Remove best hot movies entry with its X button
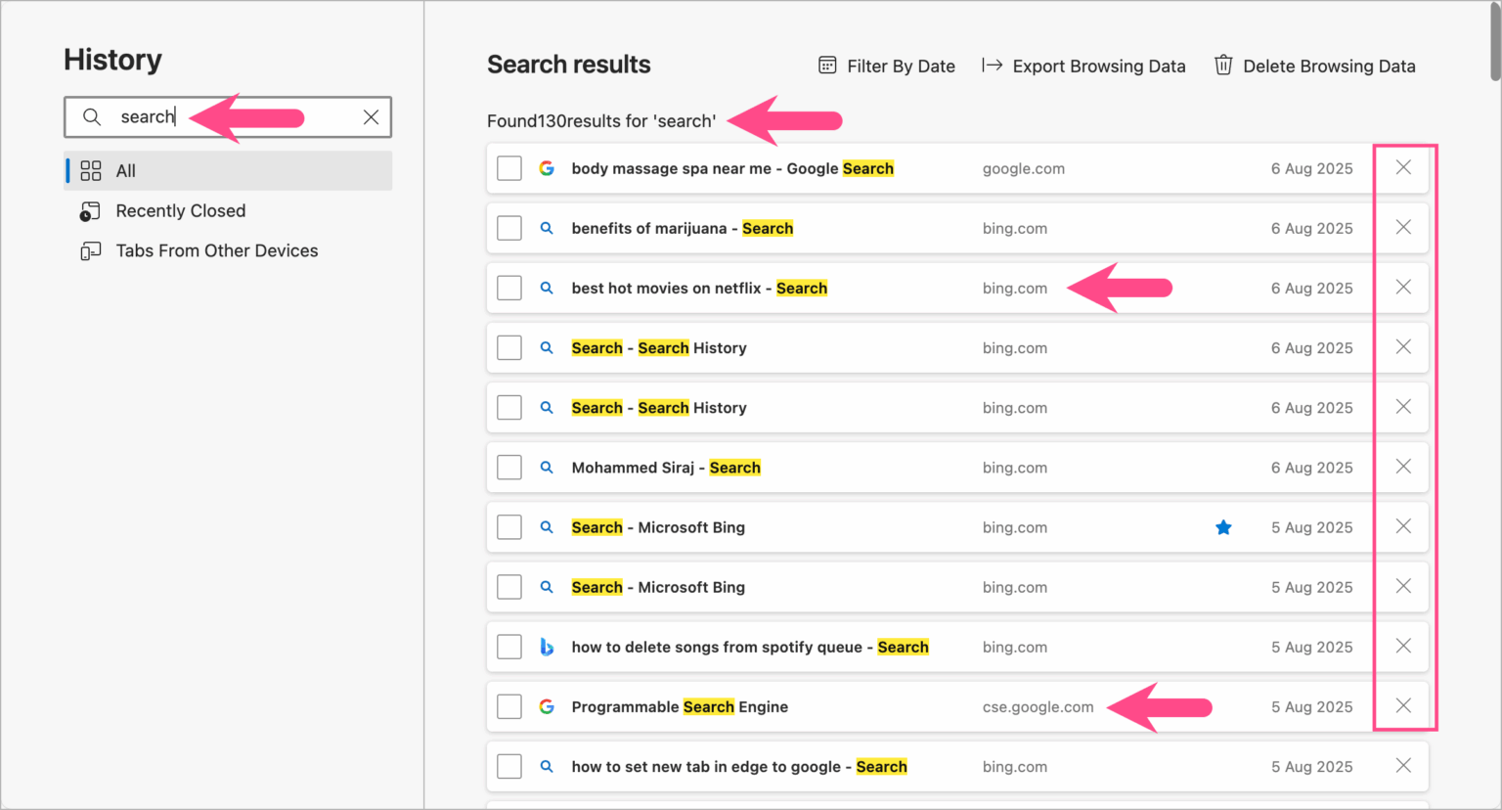This screenshot has height=810, width=1502. [1403, 287]
